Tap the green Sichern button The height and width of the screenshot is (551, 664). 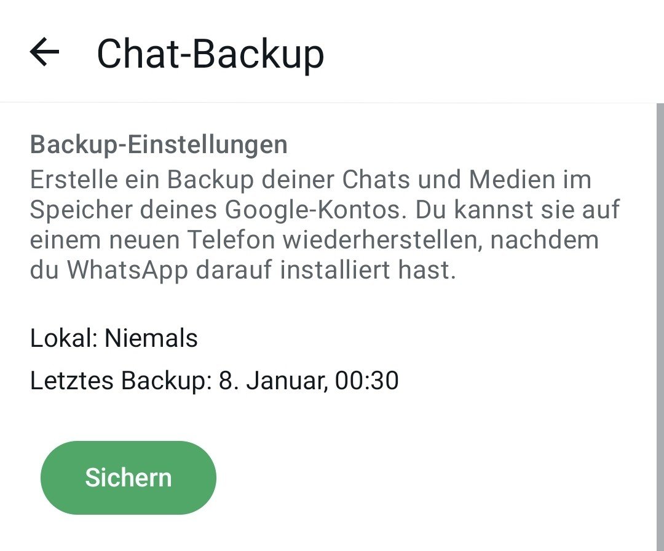[128, 478]
